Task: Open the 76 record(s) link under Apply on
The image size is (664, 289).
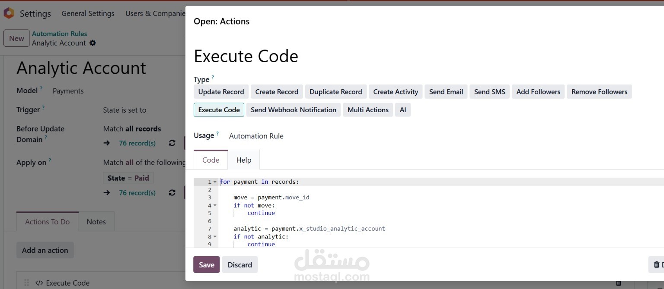Action: [137, 193]
